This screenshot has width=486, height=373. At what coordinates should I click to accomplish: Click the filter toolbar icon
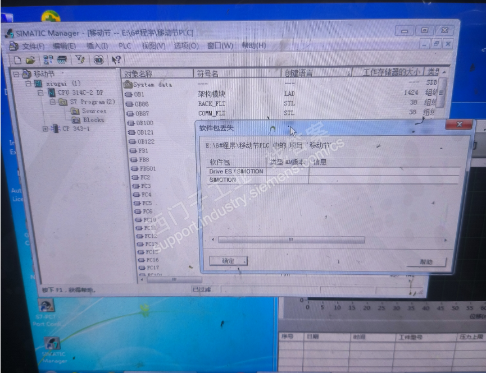point(80,59)
